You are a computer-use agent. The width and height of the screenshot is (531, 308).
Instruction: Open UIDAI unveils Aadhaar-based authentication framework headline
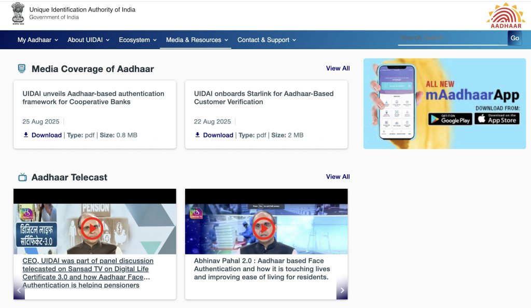93,97
